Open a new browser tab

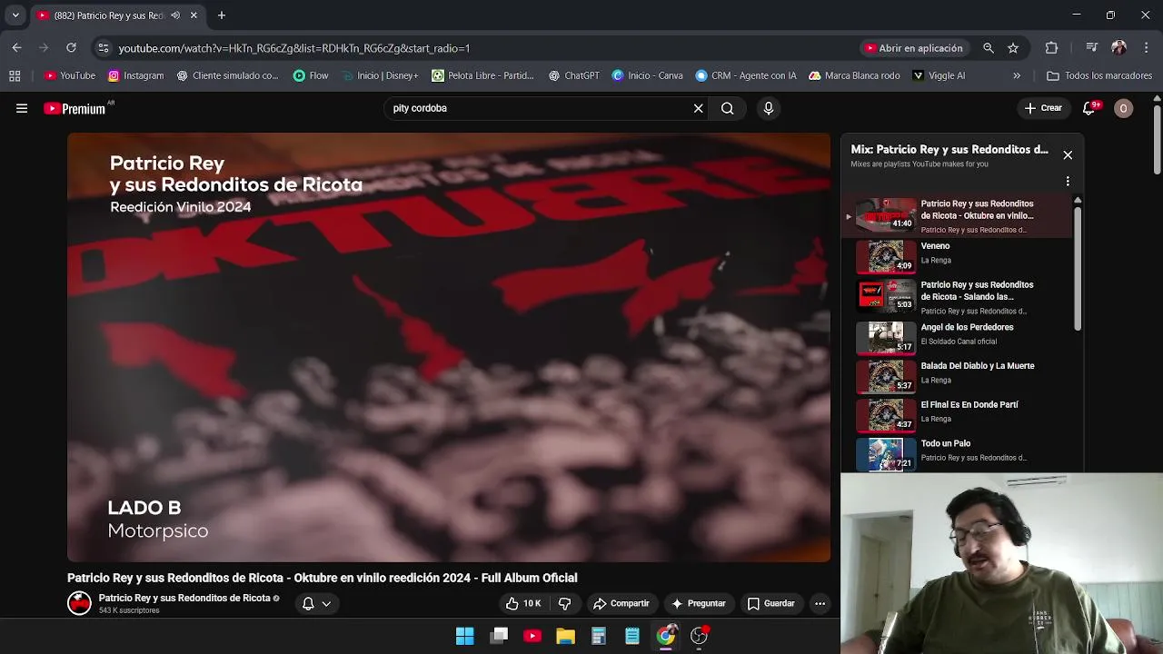[221, 15]
